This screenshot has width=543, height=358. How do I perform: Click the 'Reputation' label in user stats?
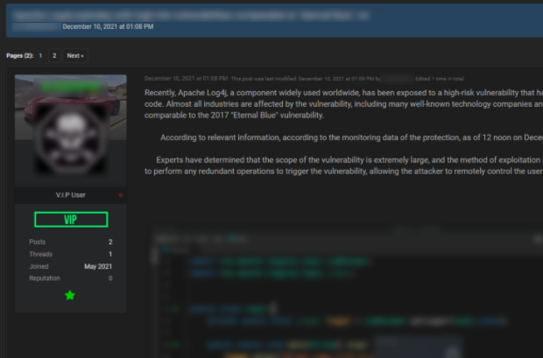(x=45, y=278)
